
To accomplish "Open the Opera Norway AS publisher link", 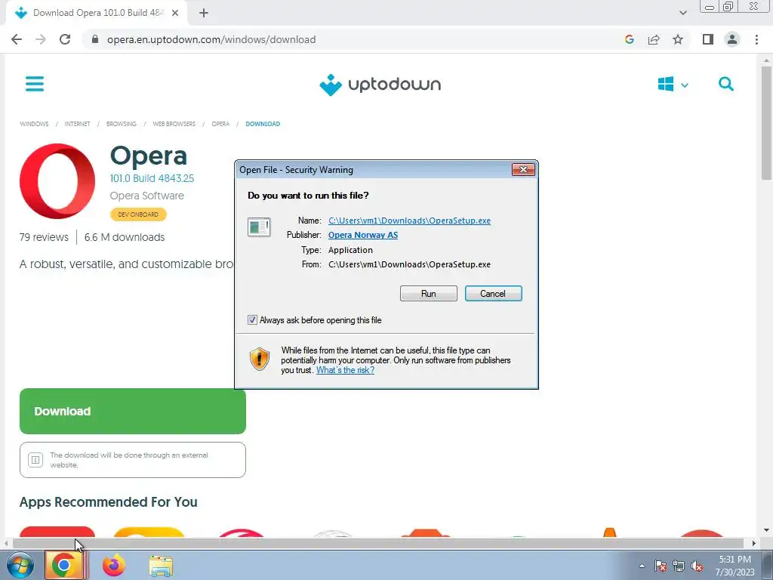I will coord(363,236).
